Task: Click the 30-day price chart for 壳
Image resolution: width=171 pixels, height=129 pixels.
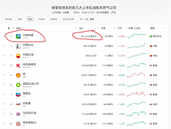Action: (137, 75)
